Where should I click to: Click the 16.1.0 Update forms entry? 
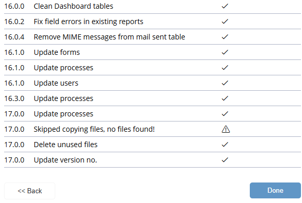(57, 52)
